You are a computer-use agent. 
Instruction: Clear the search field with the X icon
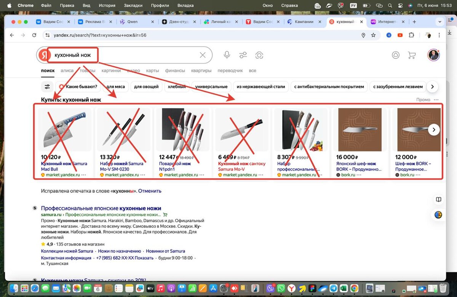(x=203, y=55)
